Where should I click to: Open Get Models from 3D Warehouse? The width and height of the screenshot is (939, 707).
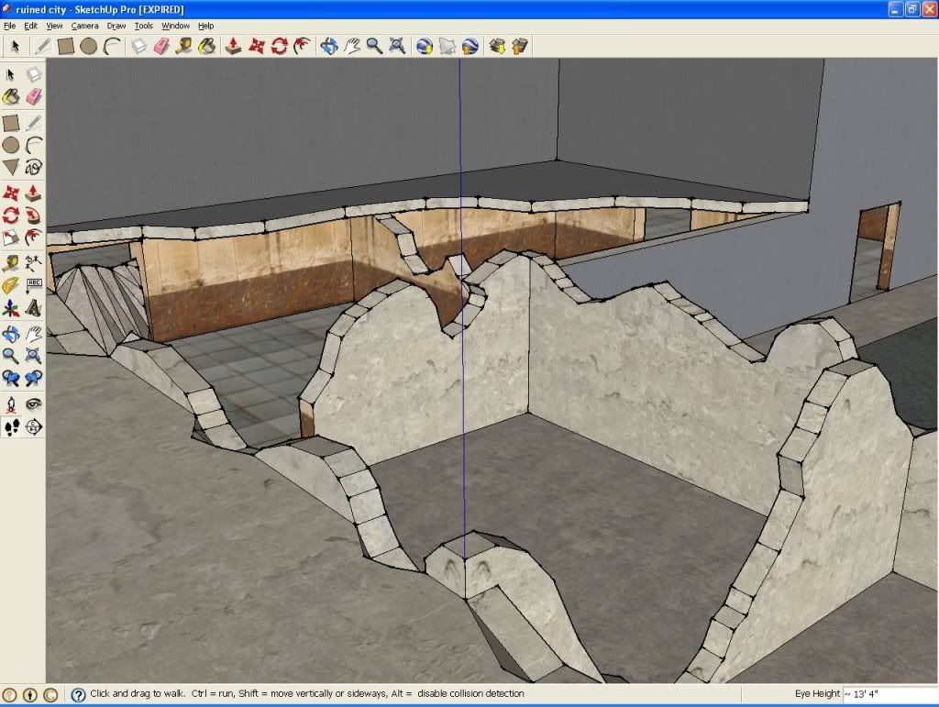pos(497,46)
